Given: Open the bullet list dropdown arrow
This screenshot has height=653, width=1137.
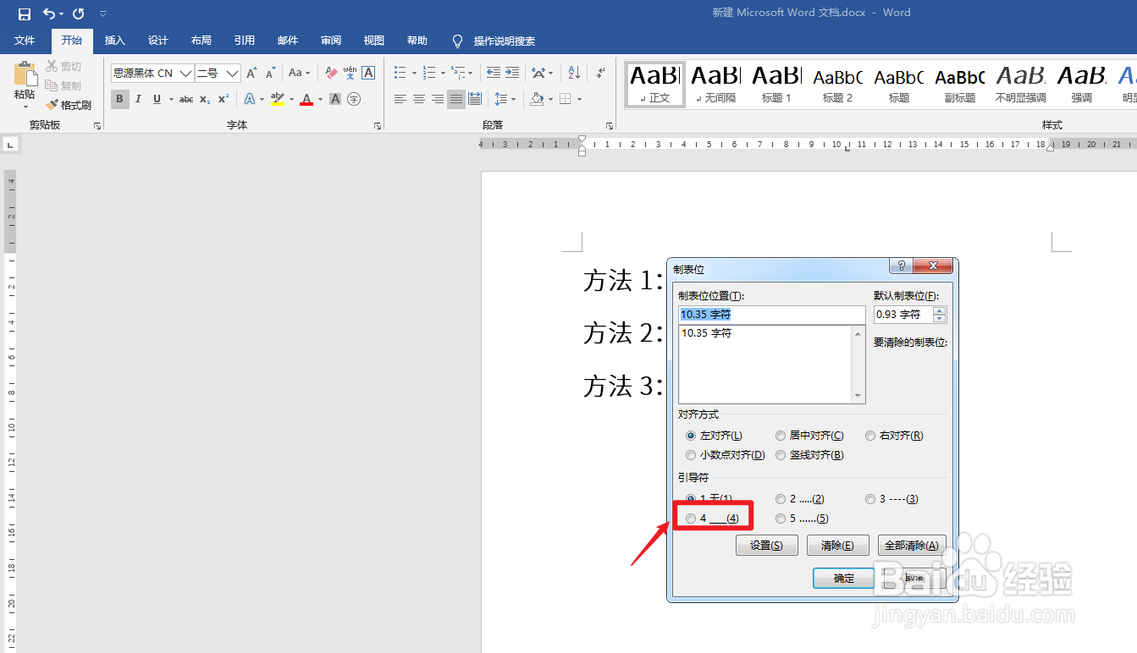Looking at the screenshot, I should point(414,74).
